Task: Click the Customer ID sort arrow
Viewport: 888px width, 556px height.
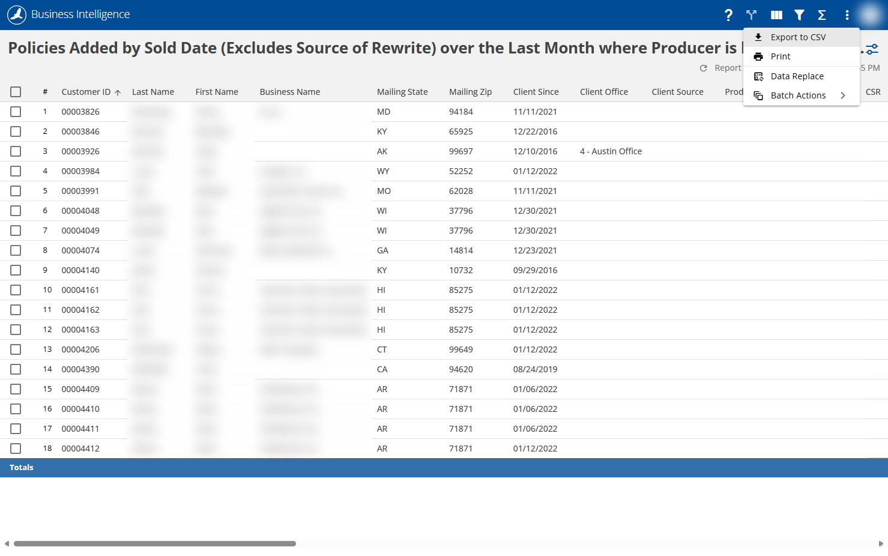Action: click(118, 92)
